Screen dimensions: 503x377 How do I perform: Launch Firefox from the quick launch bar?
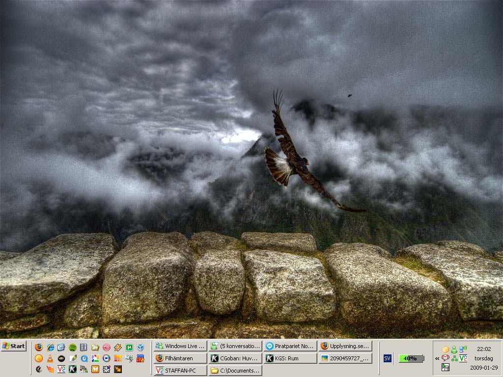(39, 347)
